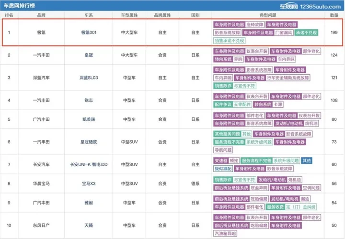Click the 国别 column header
Image resolution: width=345 pixels, height=239 pixels.
(195, 15)
